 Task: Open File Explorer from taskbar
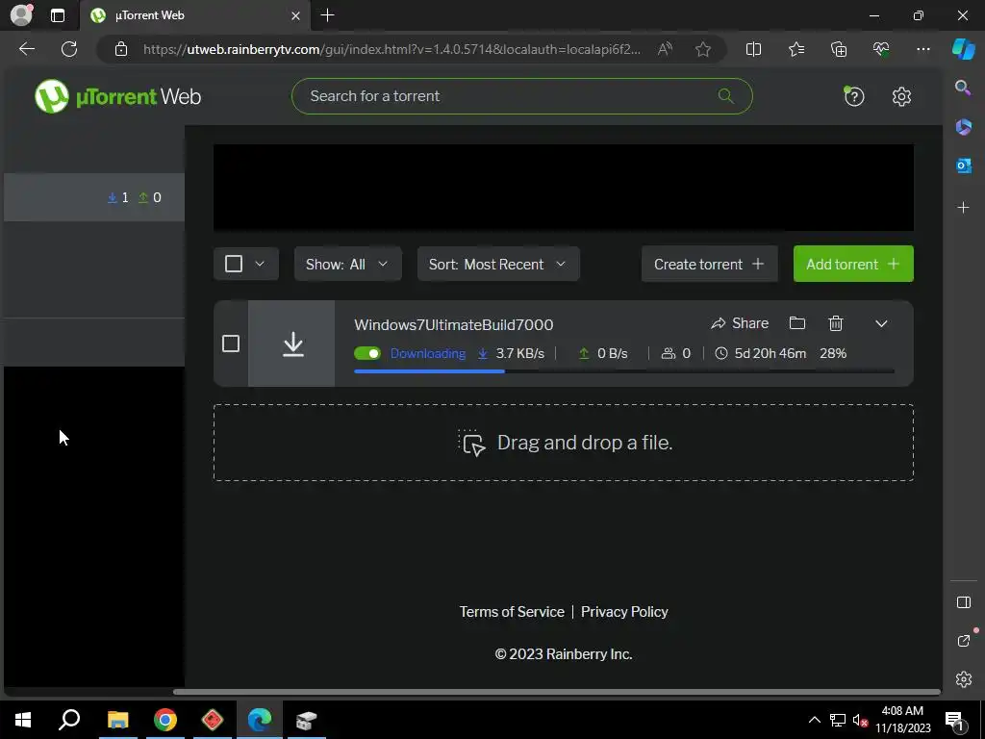pyautogui.click(x=117, y=720)
